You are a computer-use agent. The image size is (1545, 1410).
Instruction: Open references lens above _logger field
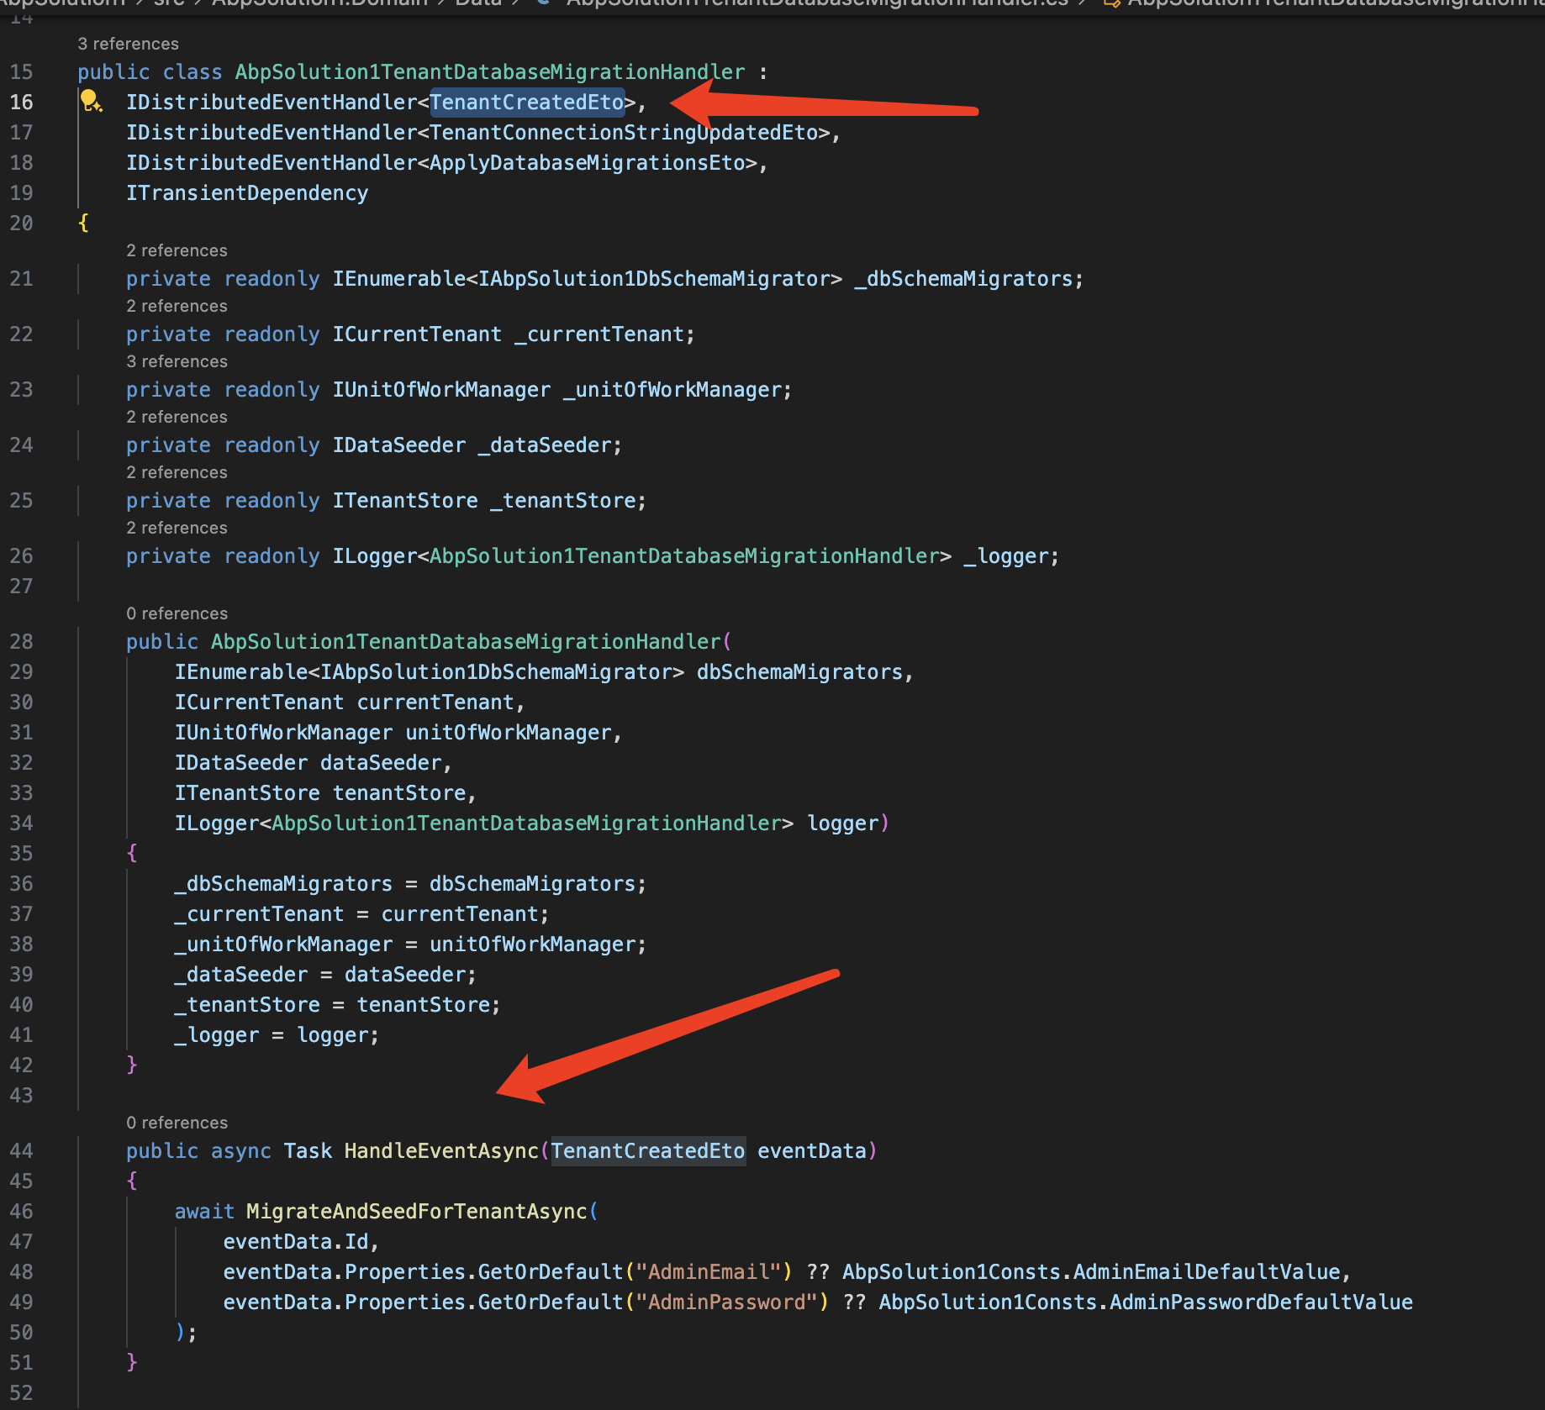pyautogui.click(x=177, y=528)
